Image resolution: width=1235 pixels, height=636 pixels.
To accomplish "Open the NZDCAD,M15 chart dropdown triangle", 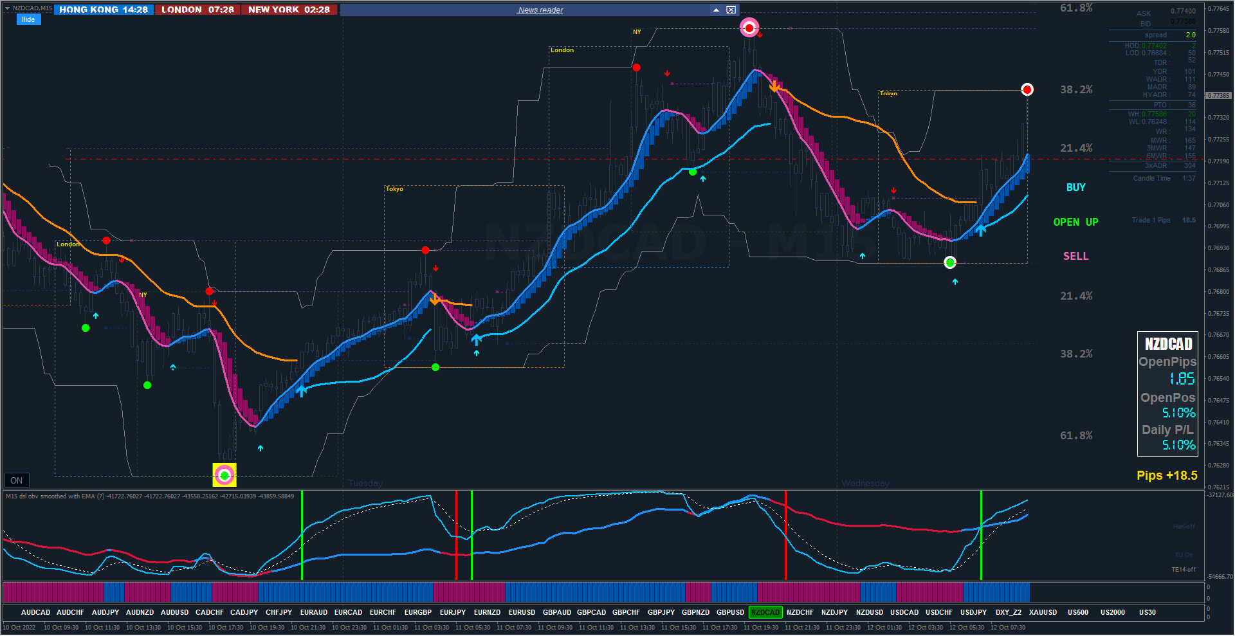I will pyautogui.click(x=8, y=8).
